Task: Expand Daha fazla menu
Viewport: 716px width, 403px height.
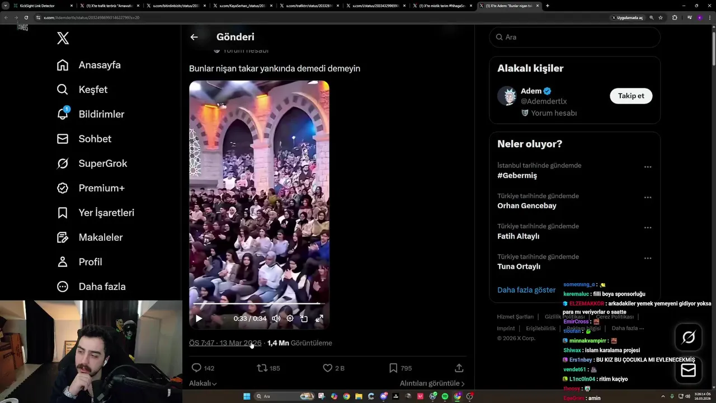Action: tap(91, 287)
